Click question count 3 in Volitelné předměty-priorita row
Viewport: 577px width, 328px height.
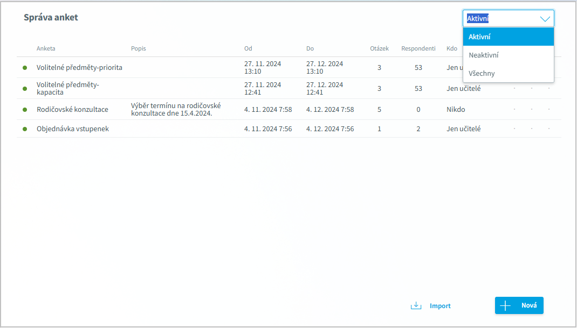click(x=380, y=68)
